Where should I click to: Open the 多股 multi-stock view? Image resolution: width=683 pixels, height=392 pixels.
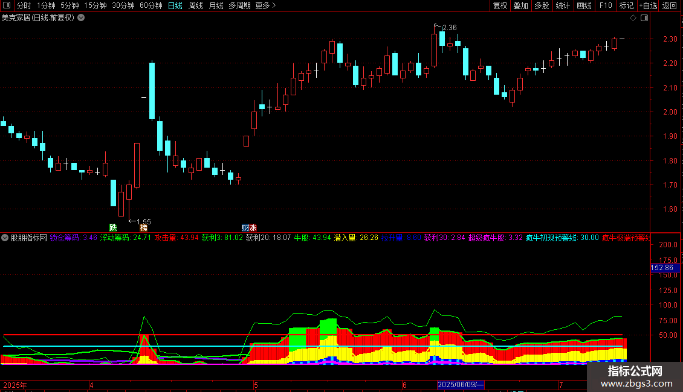[542, 5]
